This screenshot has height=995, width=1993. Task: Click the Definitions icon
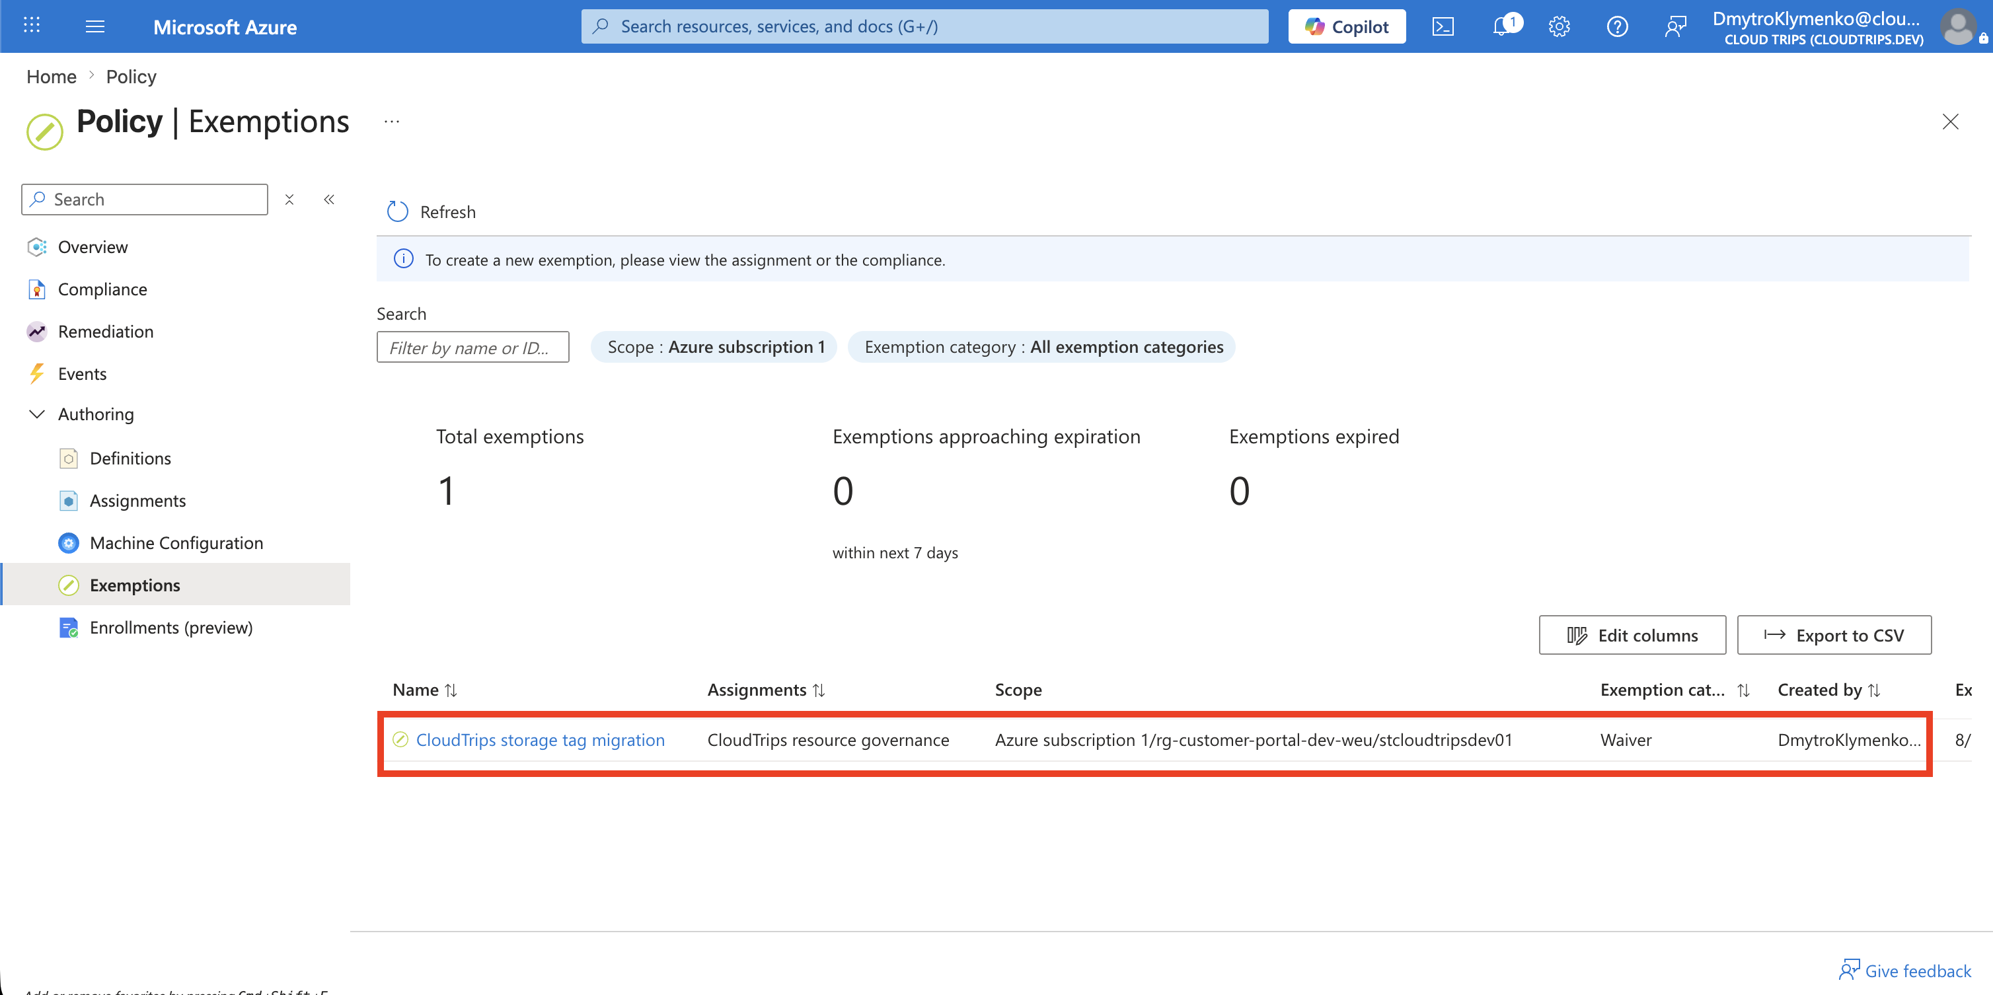pos(69,458)
